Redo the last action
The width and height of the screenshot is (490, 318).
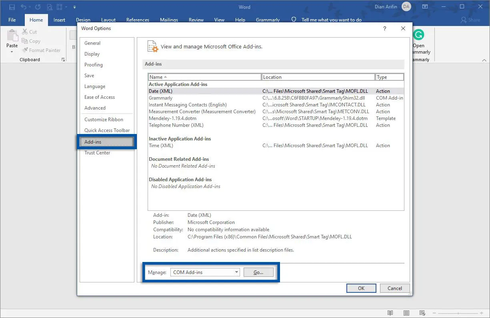click(37, 7)
